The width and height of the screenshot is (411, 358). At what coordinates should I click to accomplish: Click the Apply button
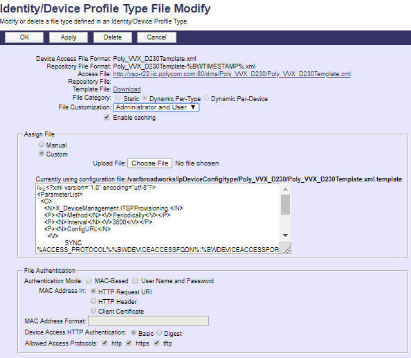click(x=68, y=37)
